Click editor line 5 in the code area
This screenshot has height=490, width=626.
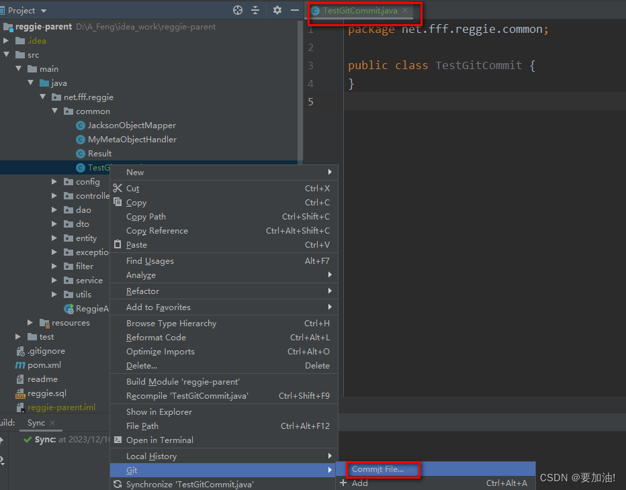click(x=485, y=101)
